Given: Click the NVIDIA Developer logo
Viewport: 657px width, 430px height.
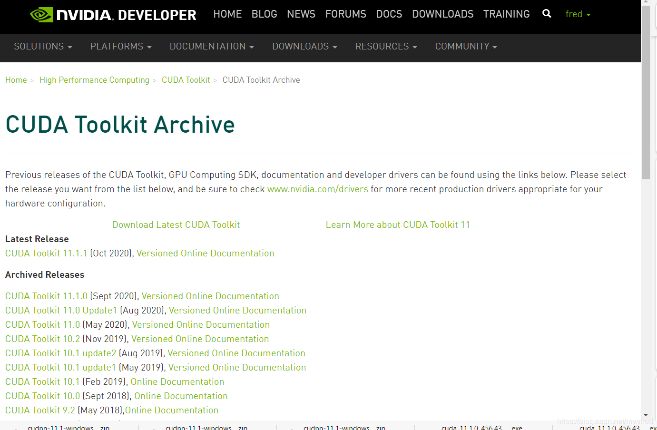Looking at the screenshot, I should point(113,15).
